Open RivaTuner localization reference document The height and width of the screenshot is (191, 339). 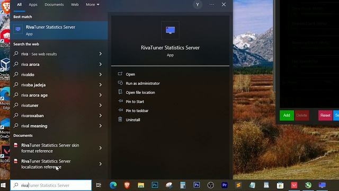46,164
